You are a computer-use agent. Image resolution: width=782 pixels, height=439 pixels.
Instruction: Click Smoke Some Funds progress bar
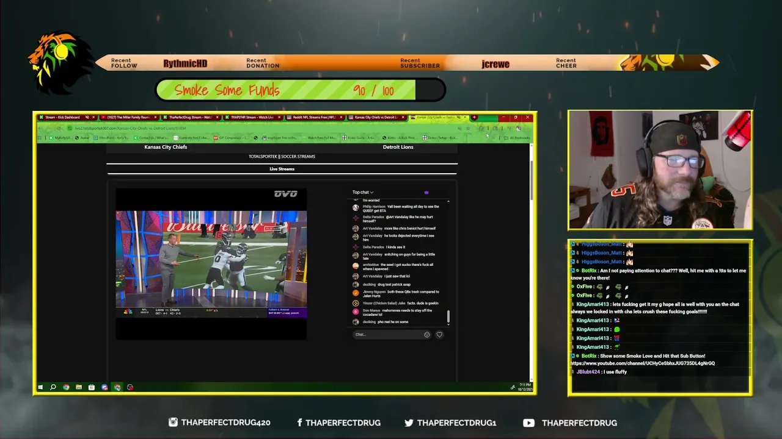tap(301, 90)
